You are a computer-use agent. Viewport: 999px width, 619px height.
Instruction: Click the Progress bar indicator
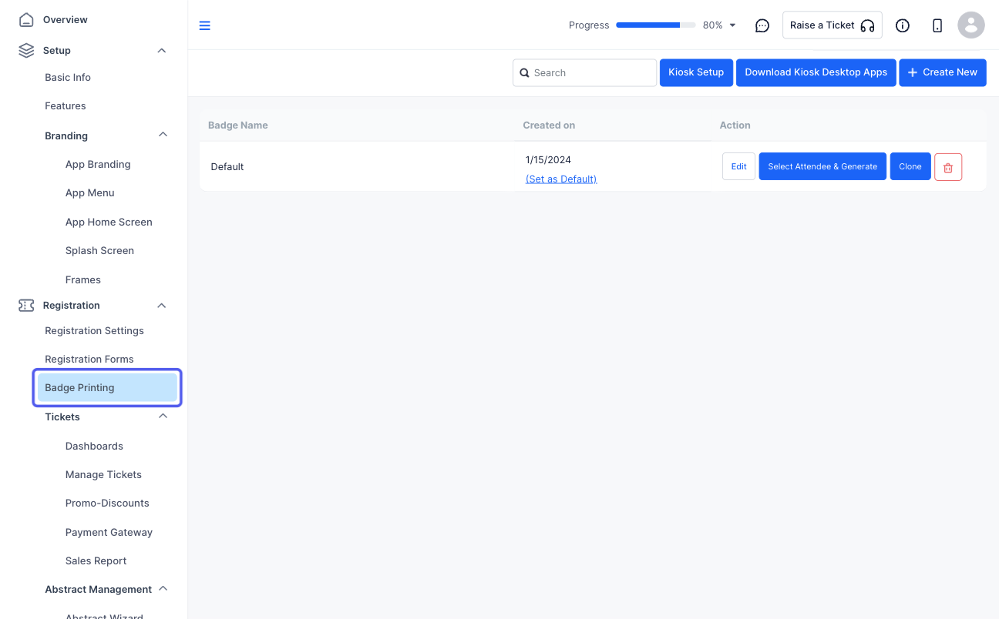(656, 25)
